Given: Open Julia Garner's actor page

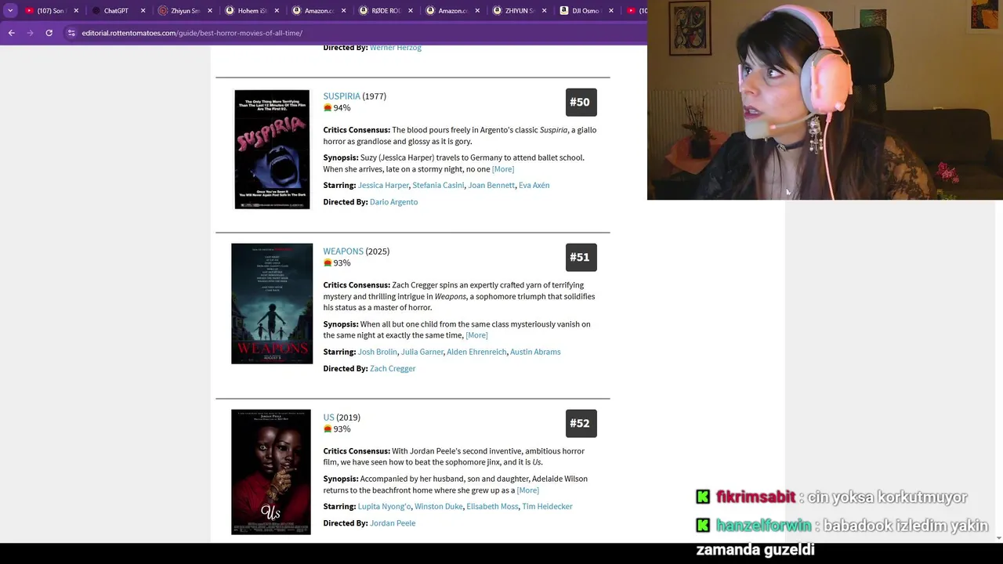Looking at the screenshot, I should tap(422, 352).
